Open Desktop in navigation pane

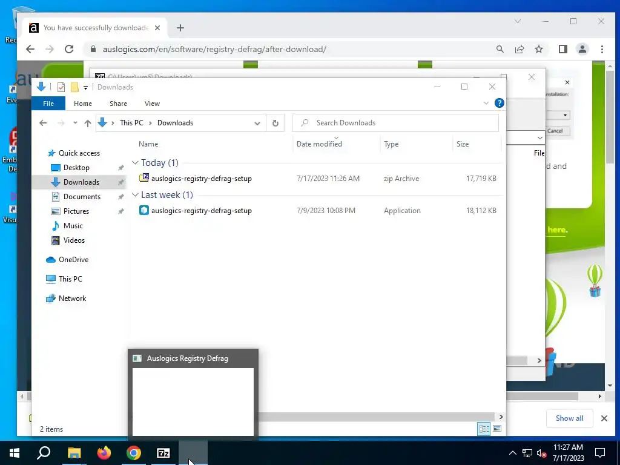(76, 168)
